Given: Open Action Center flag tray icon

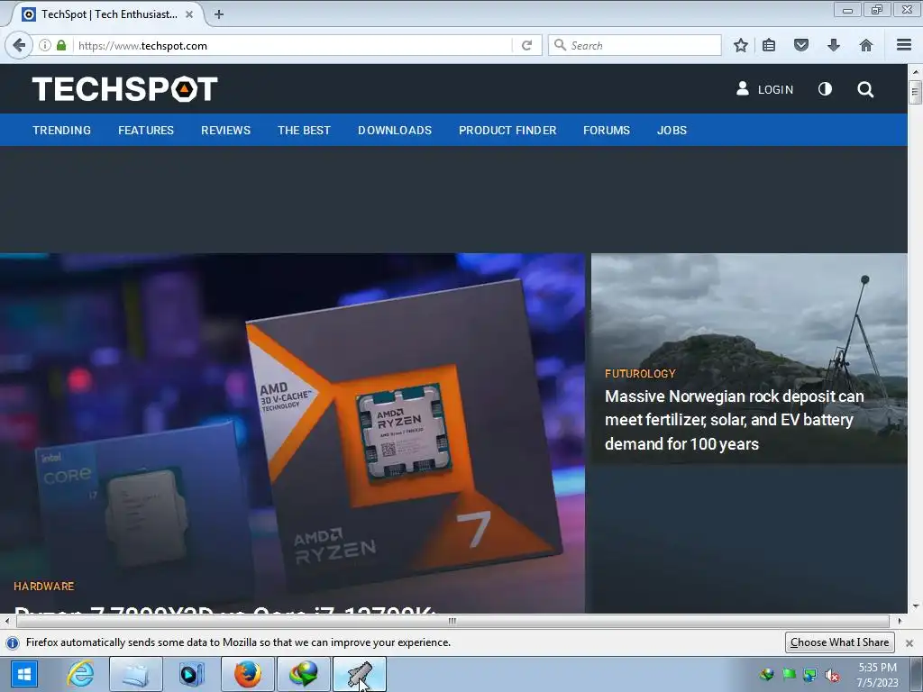Looking at the screenshot, I should [x=789, y=674].
